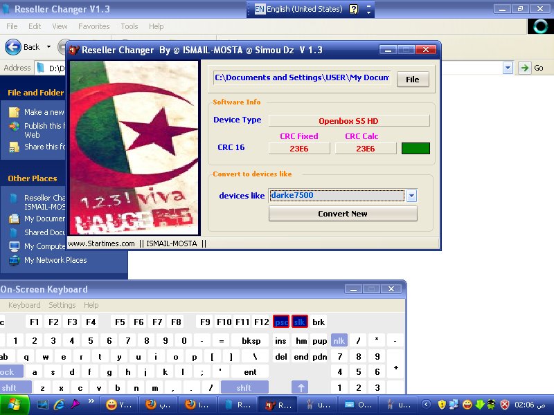The height and width of the screenshot is (415, 554).
Task: Click the EN input language indicator
Action: pyautogui.click(x=259, y=9)
